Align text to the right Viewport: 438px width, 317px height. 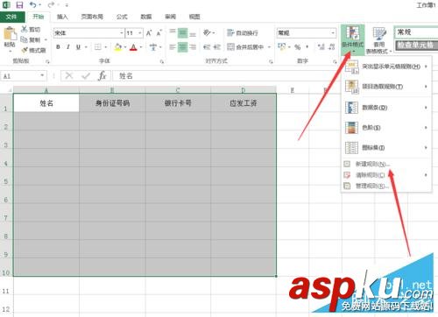[x=193, y=46]
